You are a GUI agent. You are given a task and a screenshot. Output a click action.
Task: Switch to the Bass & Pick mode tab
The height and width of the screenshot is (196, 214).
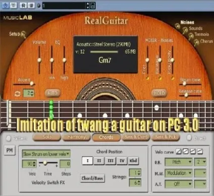(166, 137)
